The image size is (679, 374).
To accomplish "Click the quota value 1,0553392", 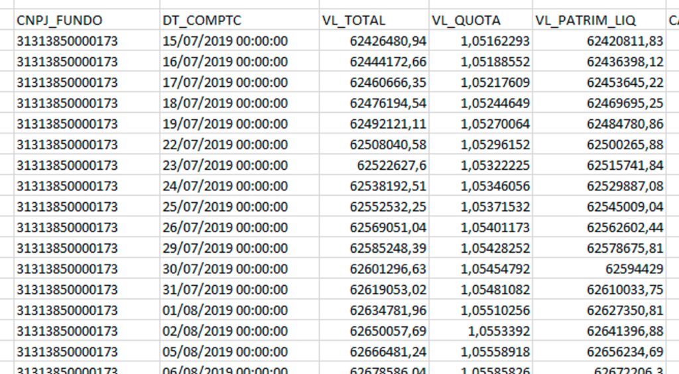I will (481, 331).
